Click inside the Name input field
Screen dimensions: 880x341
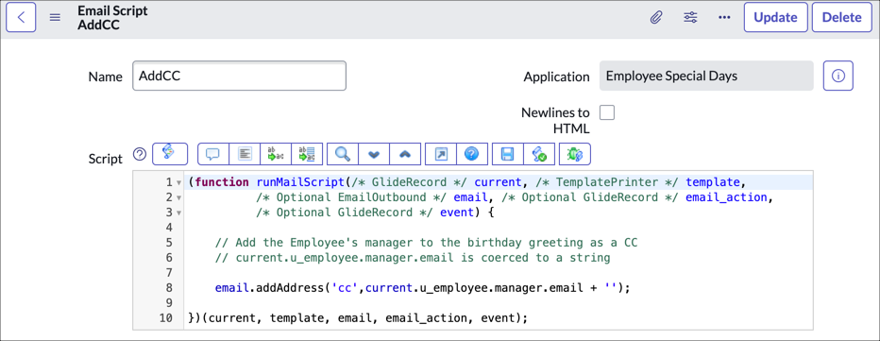pos(239,76)
